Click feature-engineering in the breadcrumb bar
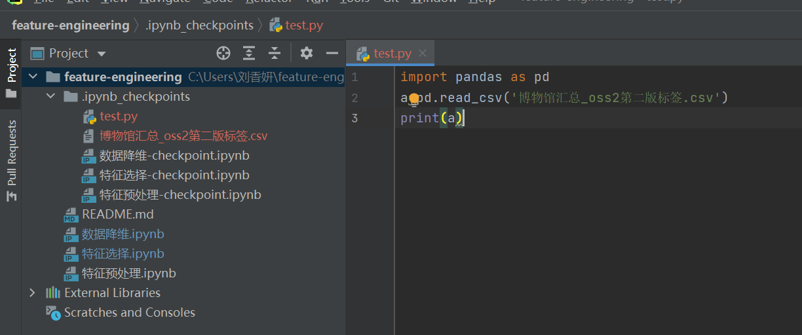The width and height of the screenshot is (802, 335). click(x=71, y=26)
